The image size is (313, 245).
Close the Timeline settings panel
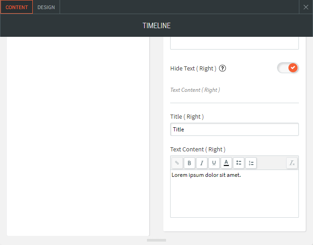[306, 7]
